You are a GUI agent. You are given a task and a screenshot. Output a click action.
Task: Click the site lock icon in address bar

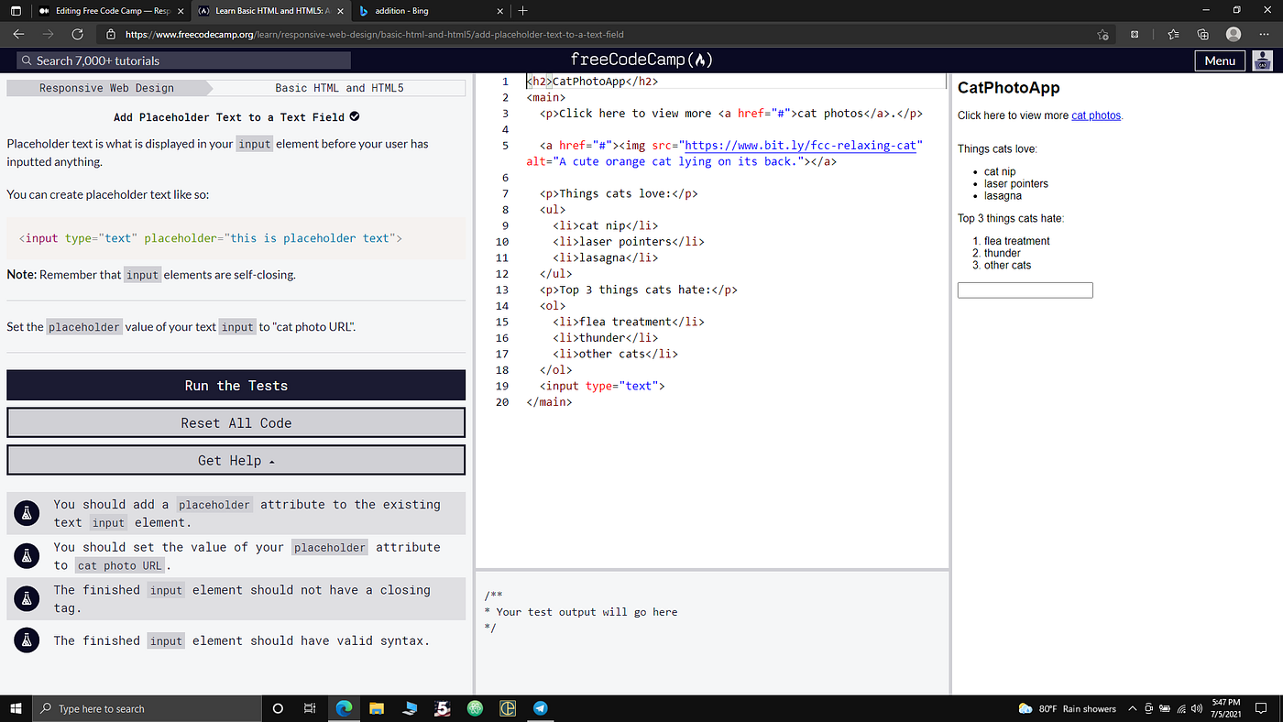(111, 35)
